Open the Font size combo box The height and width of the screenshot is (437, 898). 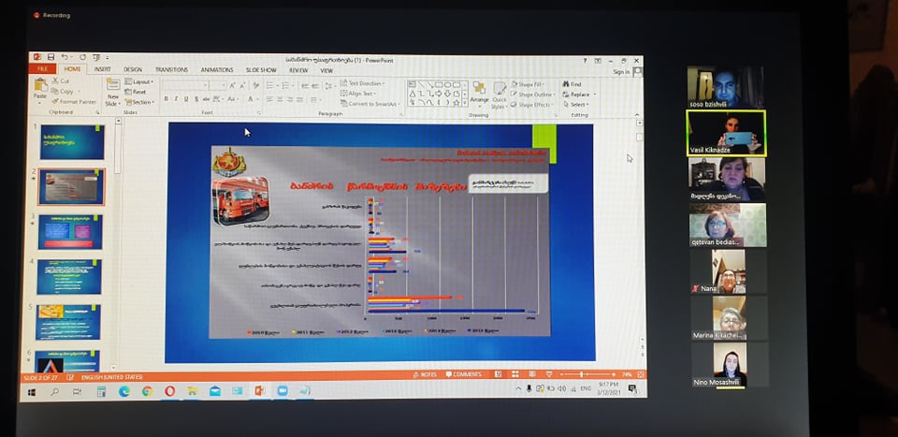(x=218, y=85)
